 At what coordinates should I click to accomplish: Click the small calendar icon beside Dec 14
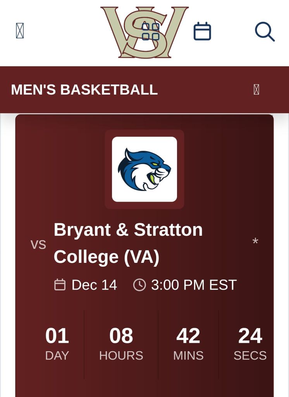point(60,285)
